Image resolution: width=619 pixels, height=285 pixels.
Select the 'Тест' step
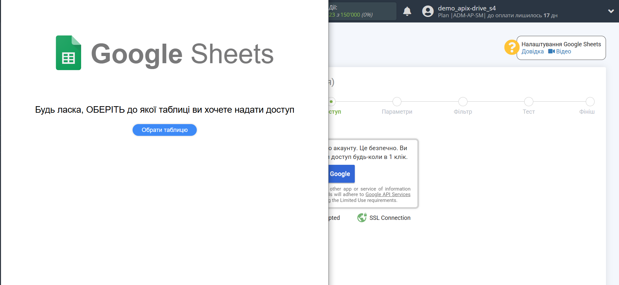point(529,112)
